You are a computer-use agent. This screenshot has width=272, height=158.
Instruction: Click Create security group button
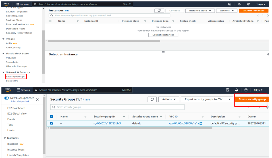click(x=252, y=99)
